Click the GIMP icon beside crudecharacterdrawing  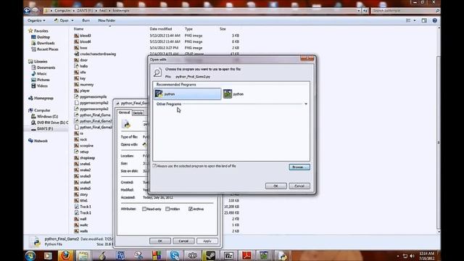pyautogui.click(x=76, y=54)
